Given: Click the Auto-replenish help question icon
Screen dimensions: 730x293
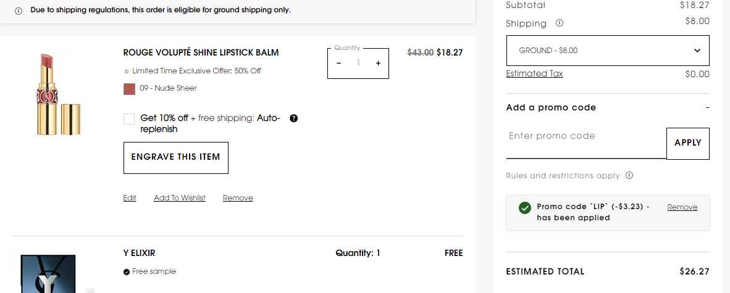Looking at the screenshot, I should pos(293,118).
